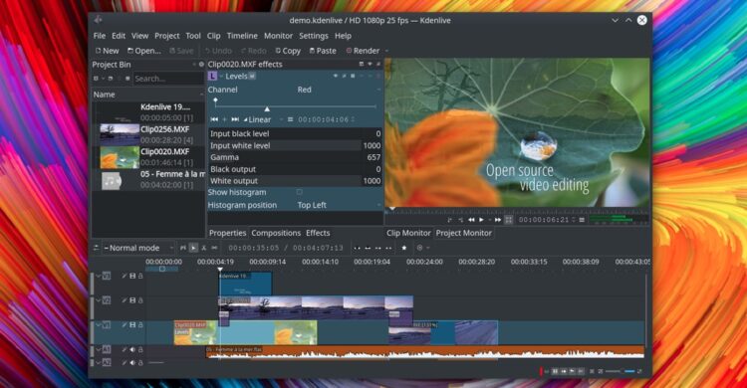Open the Monitor menu

(x=278, y=36)
